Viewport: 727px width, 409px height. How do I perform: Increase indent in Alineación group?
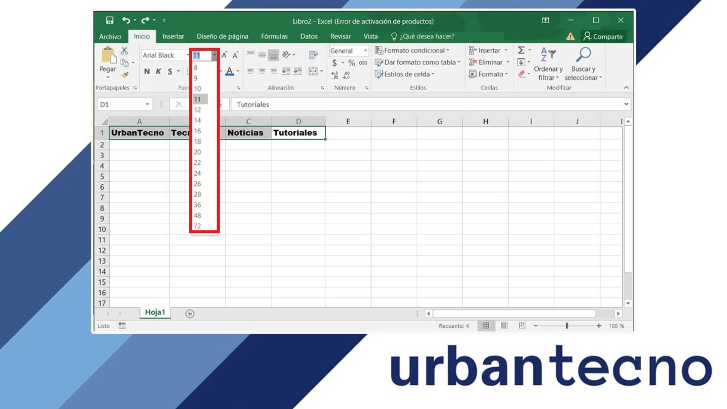[x=298, y=71]
